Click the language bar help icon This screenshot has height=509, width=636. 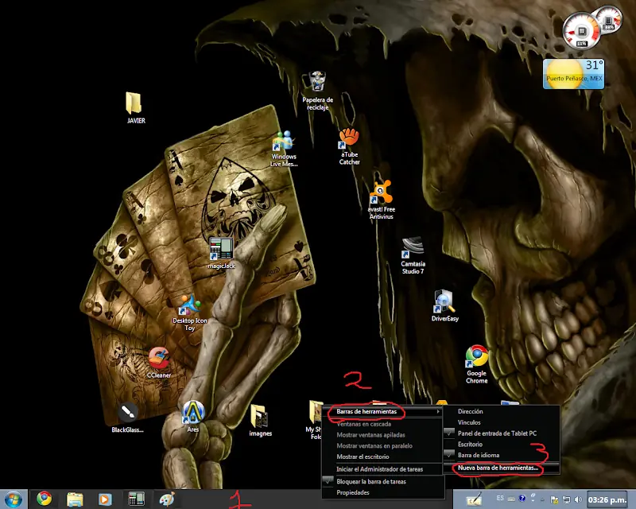[x=522, y=499]
